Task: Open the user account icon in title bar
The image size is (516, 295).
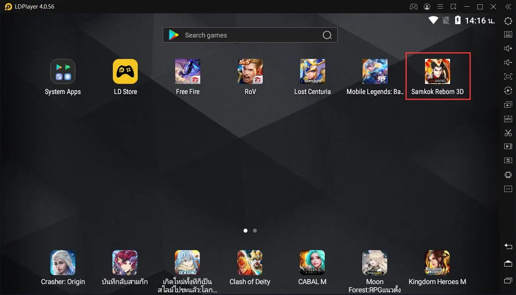Action: coord(427,7)
